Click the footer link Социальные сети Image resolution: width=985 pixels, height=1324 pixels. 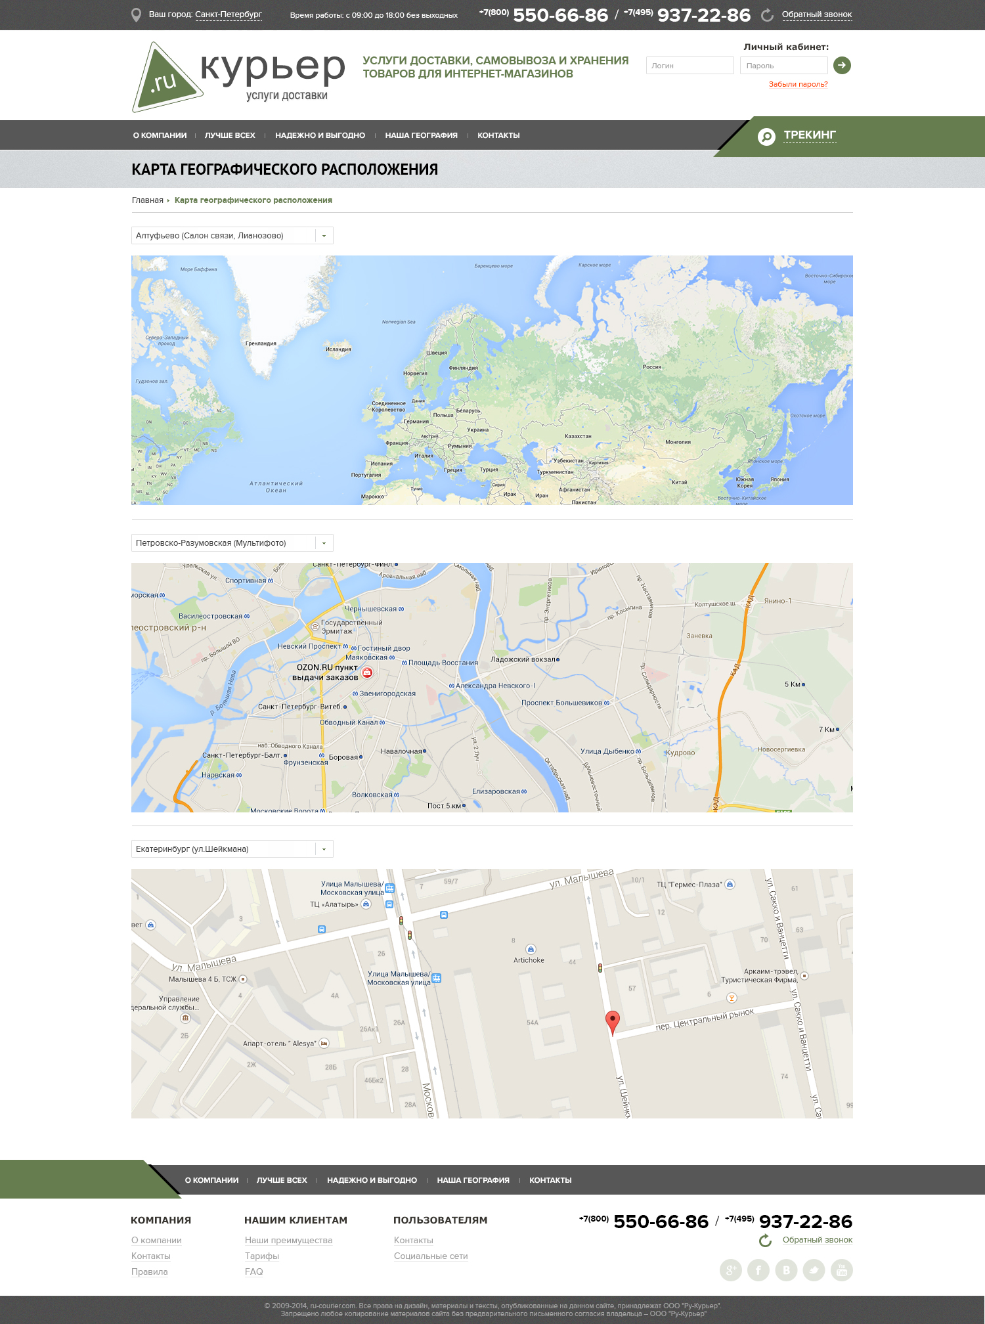click(x=431, y=1256)
